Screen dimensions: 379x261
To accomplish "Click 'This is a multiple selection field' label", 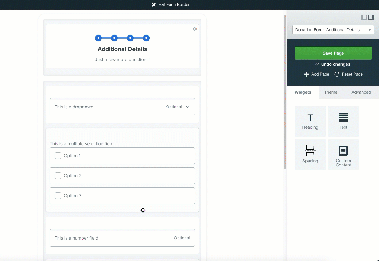I will pos(82,144).
